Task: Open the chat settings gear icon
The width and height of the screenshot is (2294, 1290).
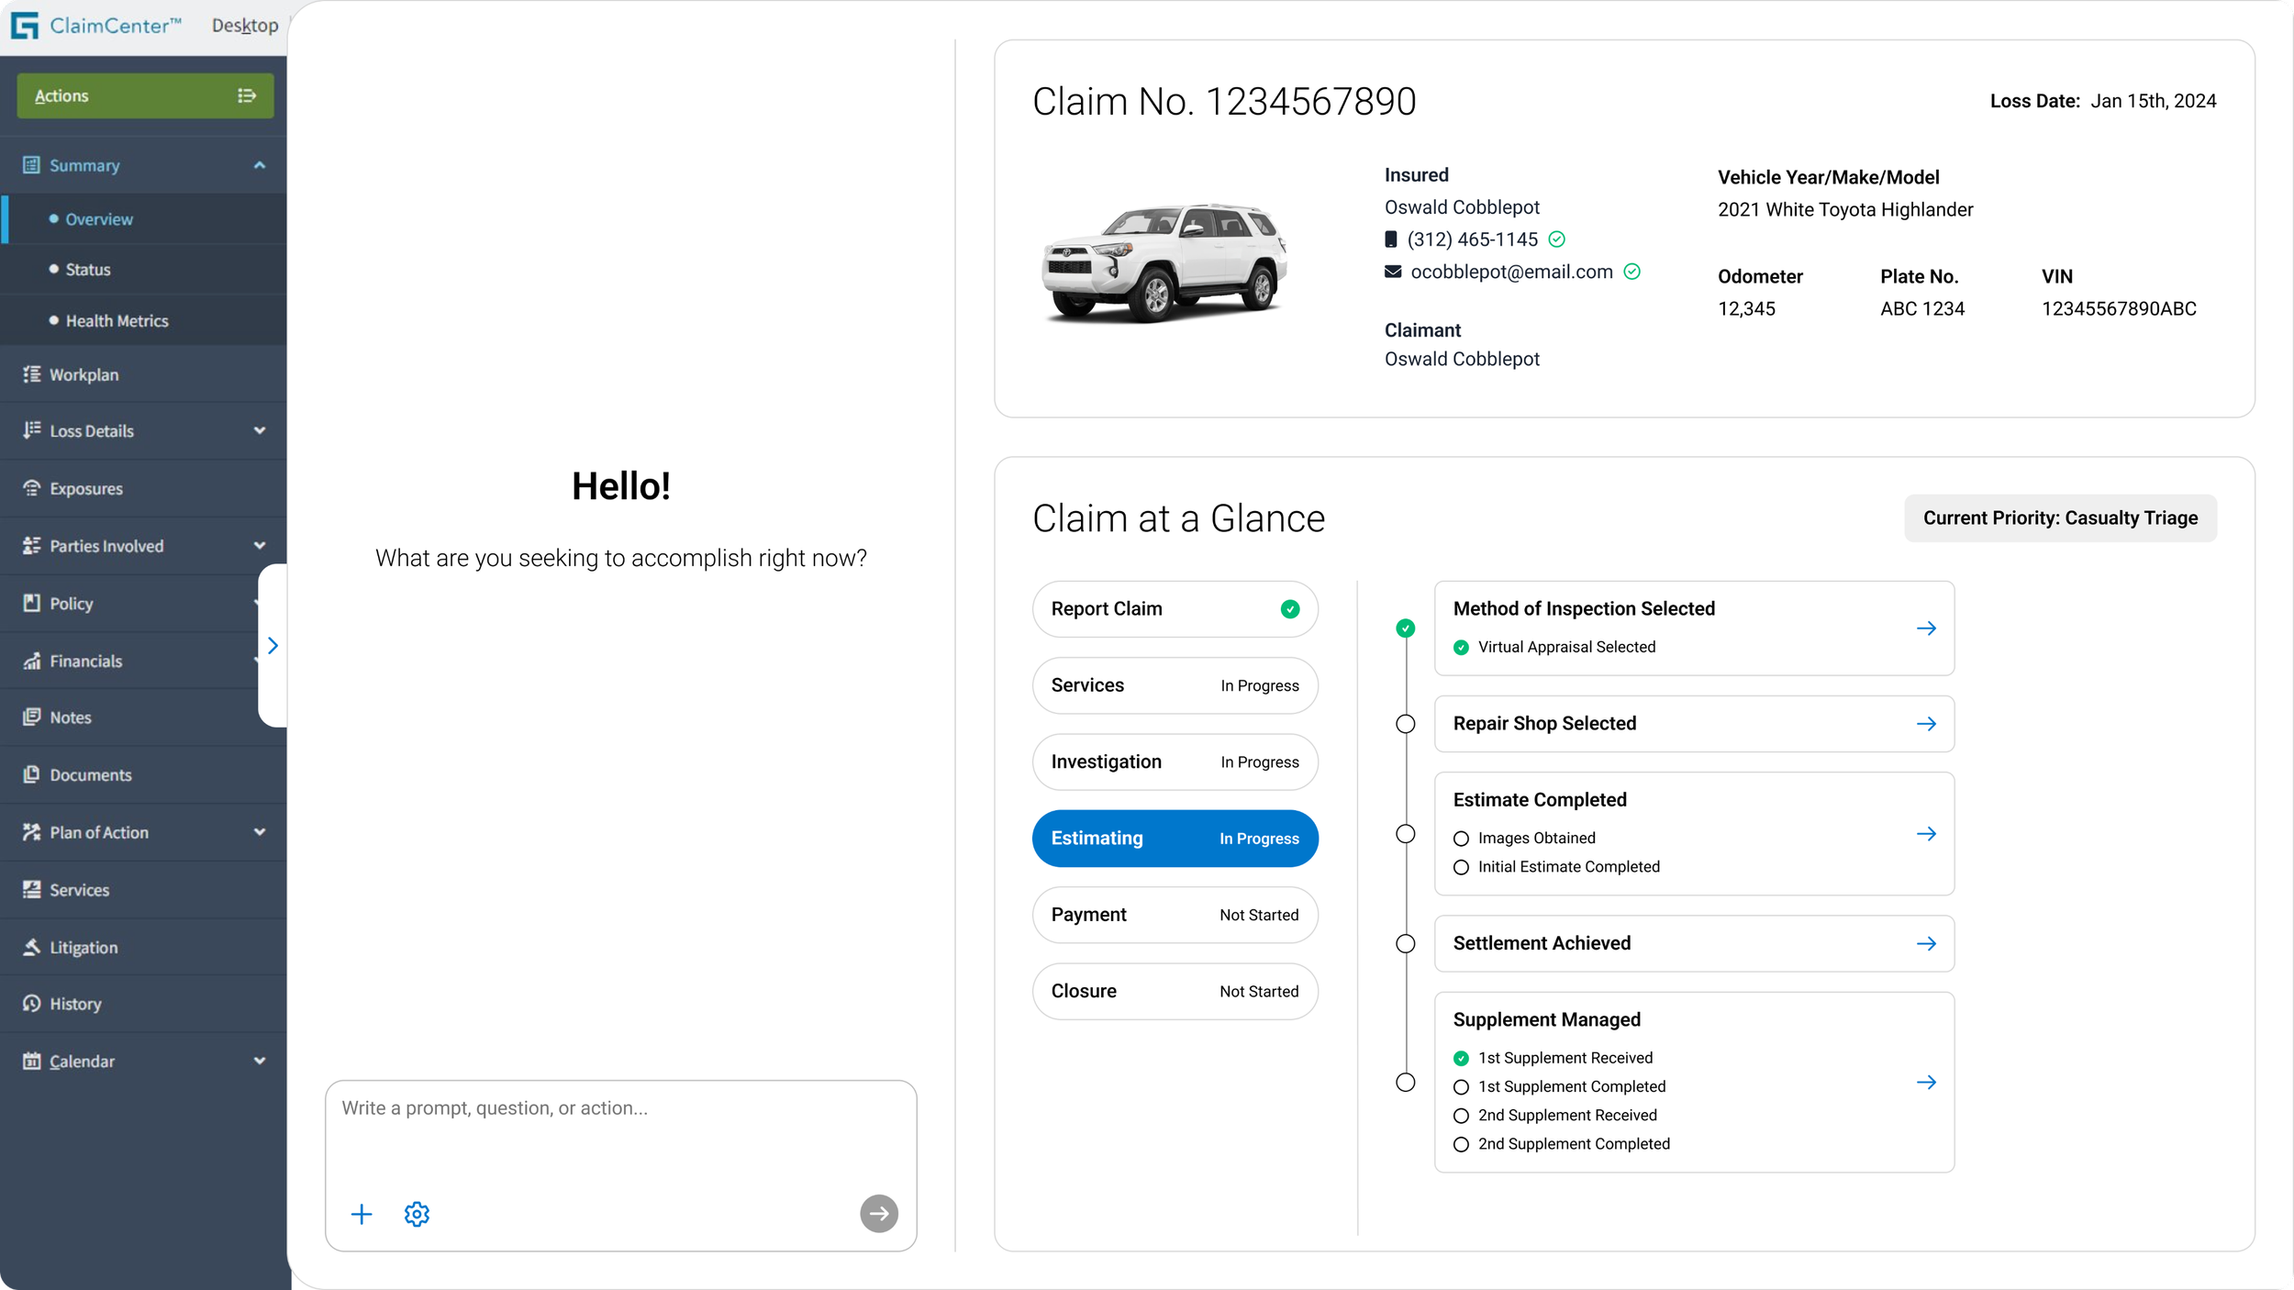Action: pos(417,1214)
